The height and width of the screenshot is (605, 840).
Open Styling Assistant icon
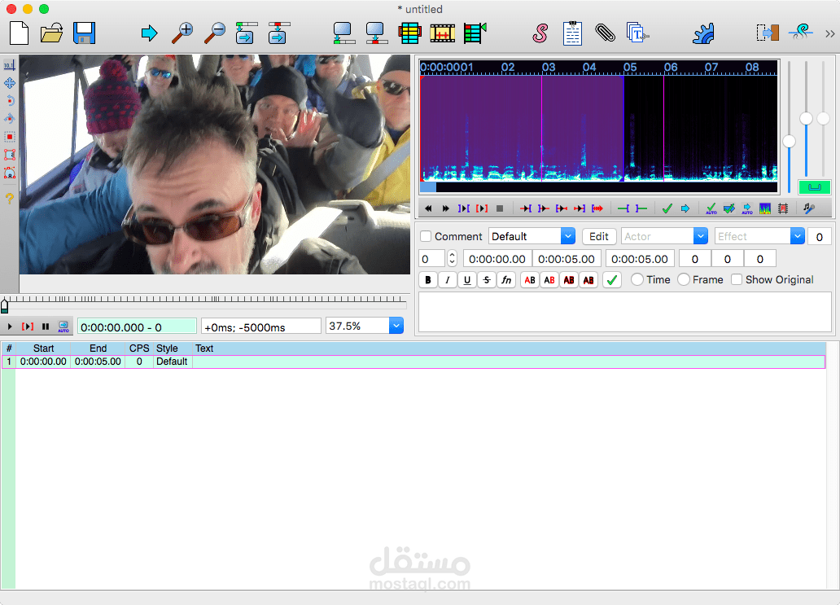(800, 33)
